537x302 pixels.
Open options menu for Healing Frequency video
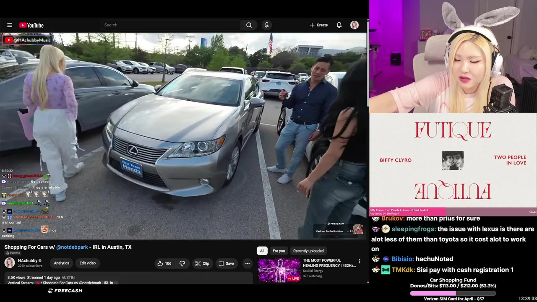pos(360,261)
